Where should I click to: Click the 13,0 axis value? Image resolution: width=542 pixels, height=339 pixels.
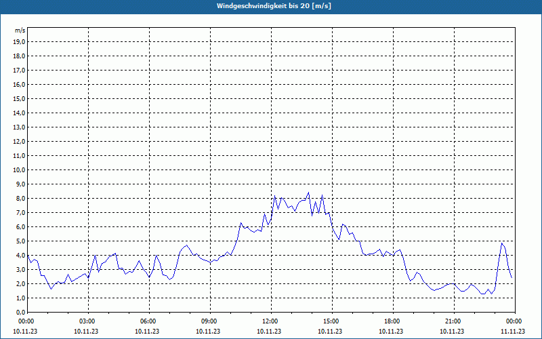tap(19, 127)
